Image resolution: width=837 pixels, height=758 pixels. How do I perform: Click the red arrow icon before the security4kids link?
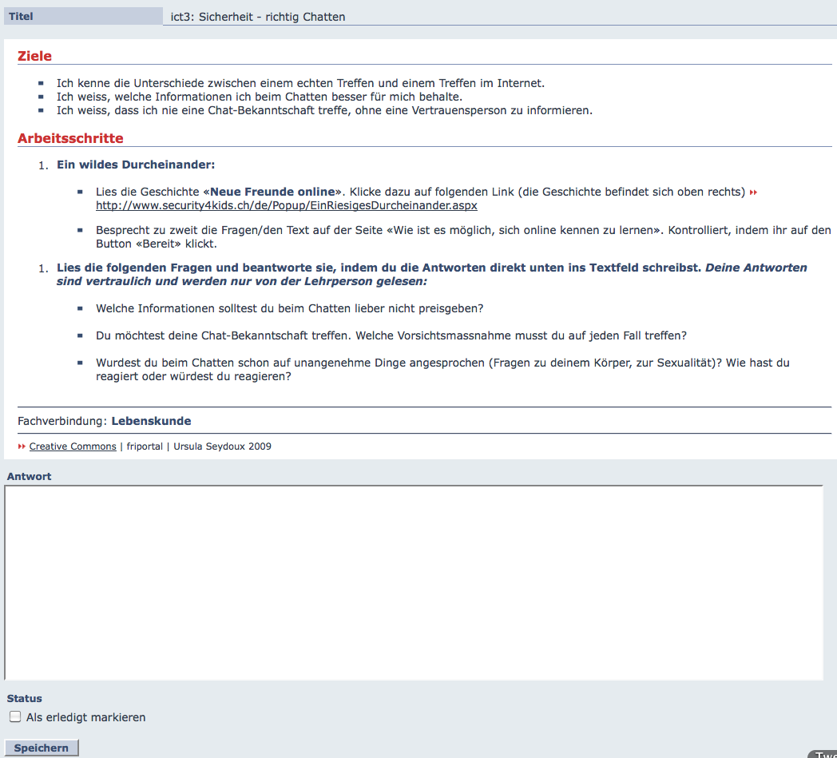(x=752, y=192)
